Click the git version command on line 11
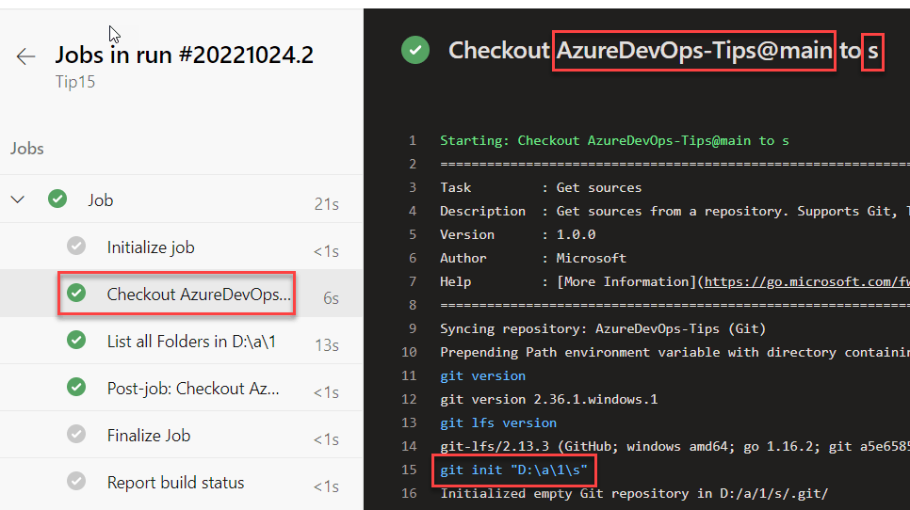Image resolution: width=910 pixels, height=510 pixels. coord(483,375)
